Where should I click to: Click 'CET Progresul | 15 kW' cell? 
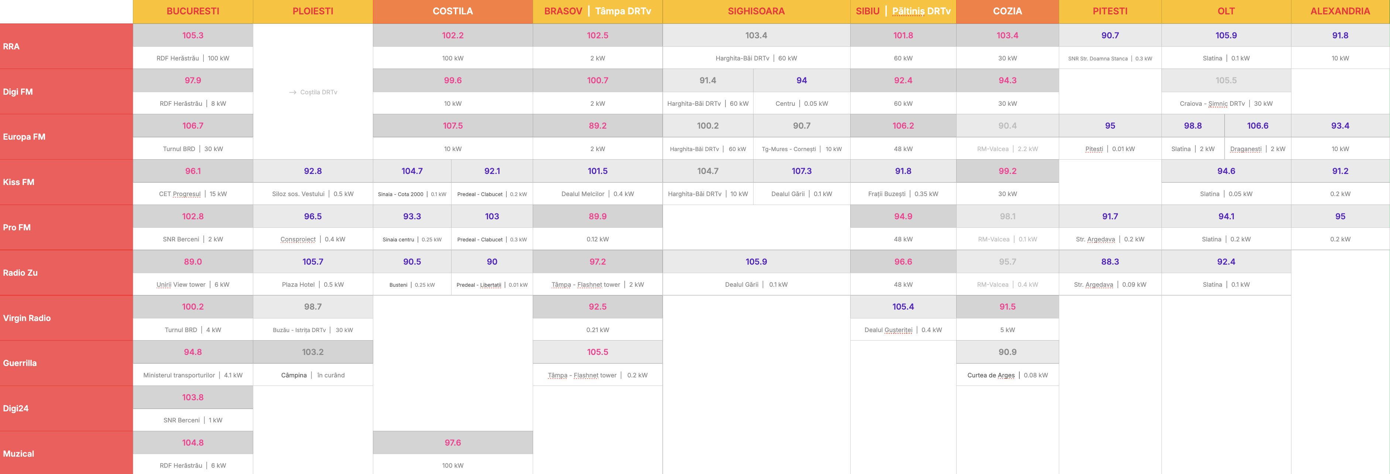pos(193,194)
